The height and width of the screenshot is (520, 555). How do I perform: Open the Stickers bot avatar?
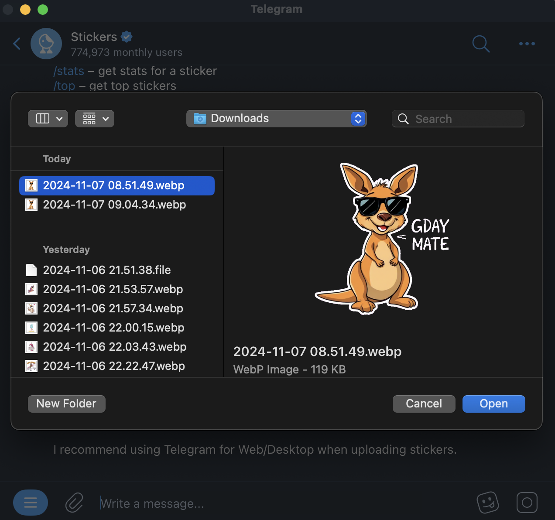(x=46, y=44)
